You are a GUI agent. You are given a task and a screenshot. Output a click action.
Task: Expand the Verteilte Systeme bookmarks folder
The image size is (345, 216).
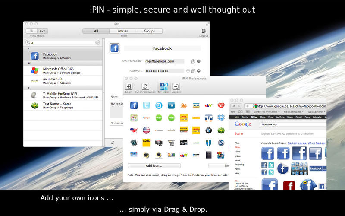pyautogui.click(x=267, y=112)
